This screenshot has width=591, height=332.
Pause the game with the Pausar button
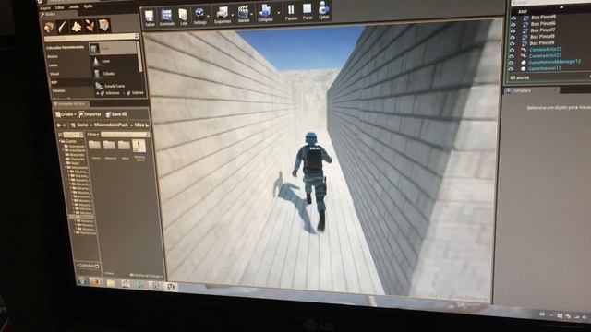[291, 12]
